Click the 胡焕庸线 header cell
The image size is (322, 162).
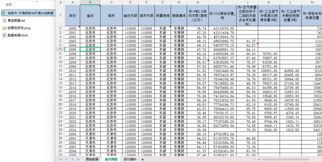179,15
